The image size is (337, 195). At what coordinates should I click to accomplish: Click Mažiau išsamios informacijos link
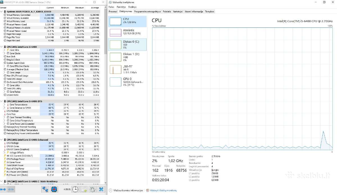pos(128,191)
